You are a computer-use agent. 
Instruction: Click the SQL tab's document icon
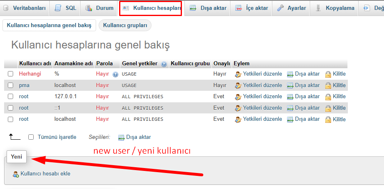coord(58,8)
